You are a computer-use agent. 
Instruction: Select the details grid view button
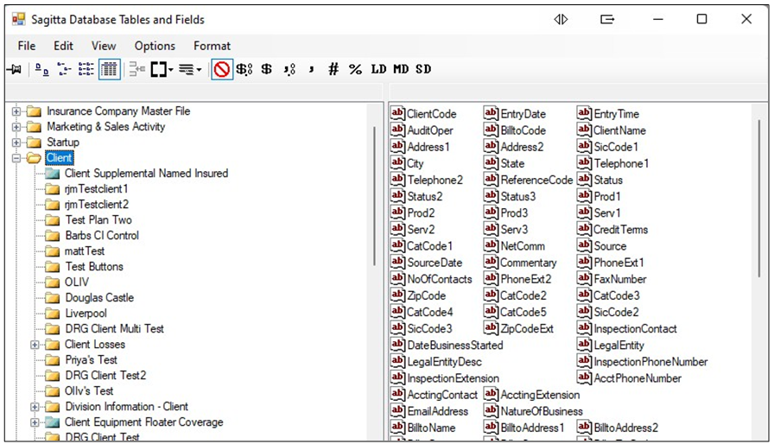coord(109,70)
